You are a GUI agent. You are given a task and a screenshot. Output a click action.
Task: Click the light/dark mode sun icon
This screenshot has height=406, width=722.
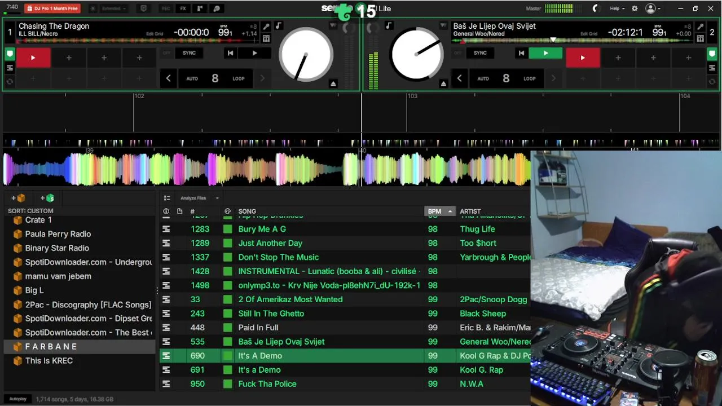(x=93, y=8)
